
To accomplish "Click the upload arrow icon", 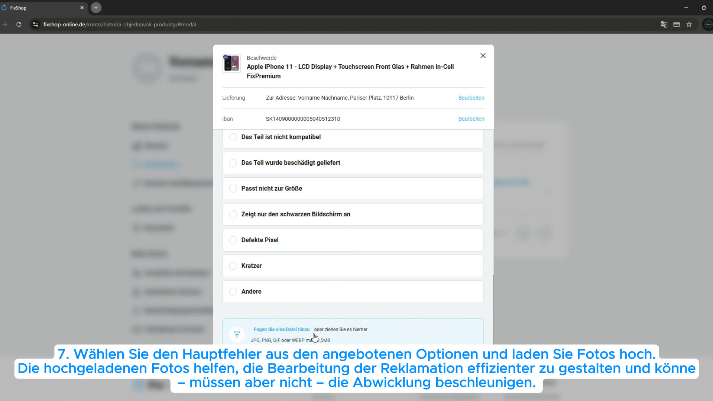I will click(237, 334).
